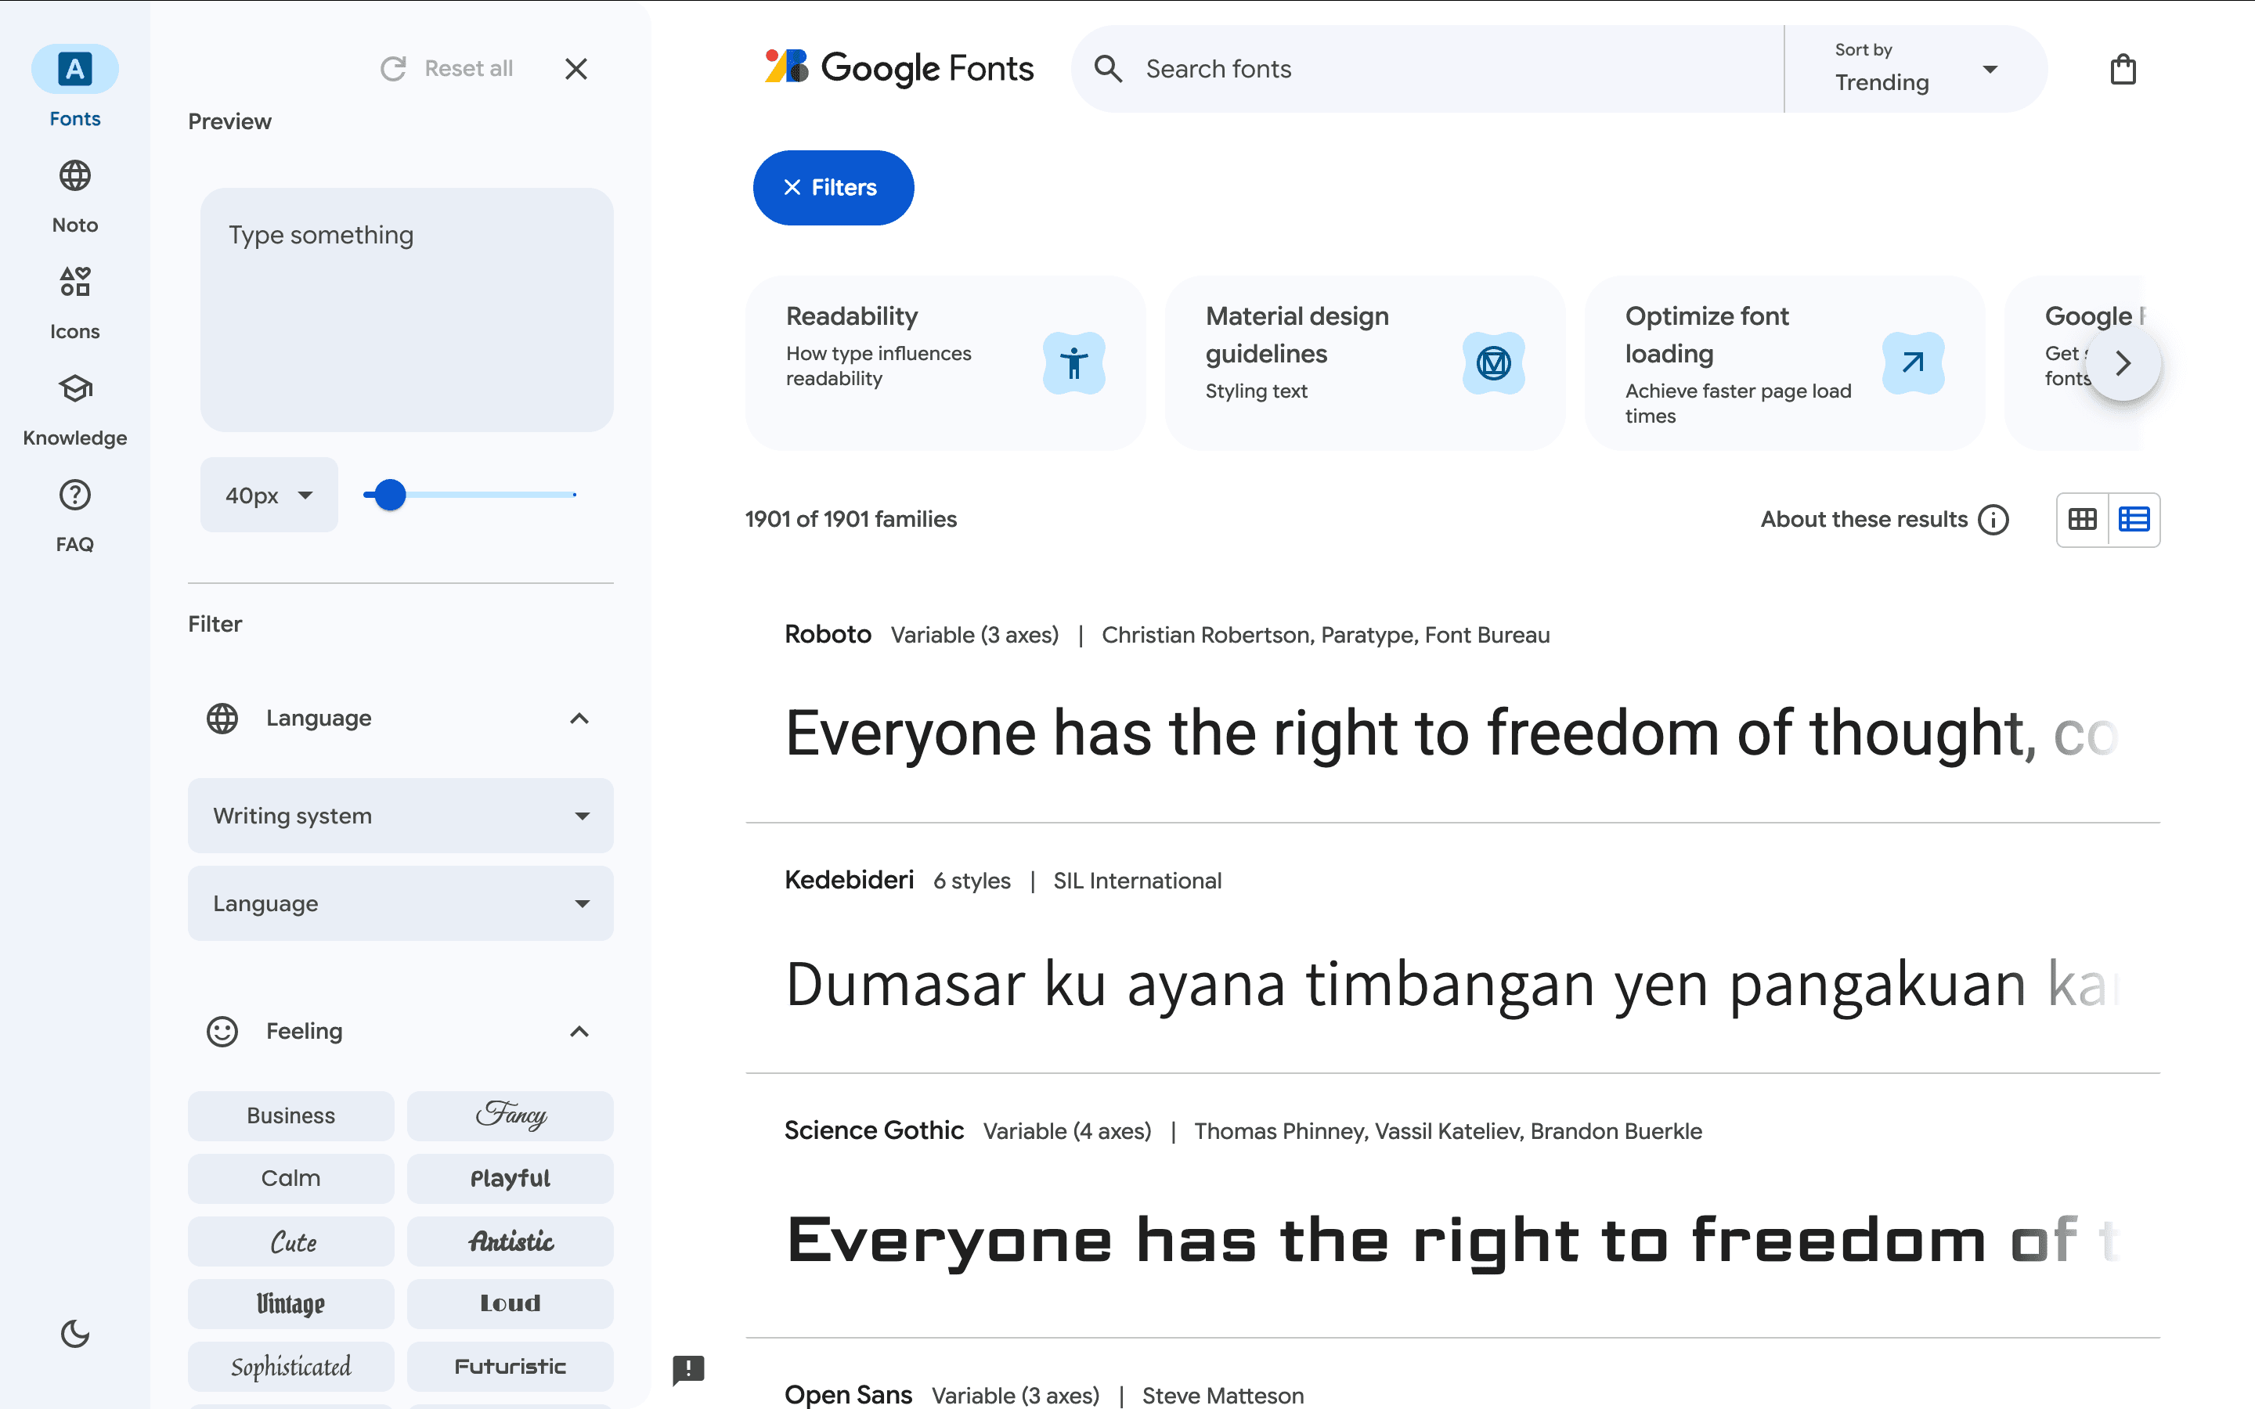Toggle the Fancy feeling chip
The image size is (2255, 1409).
(510, 1115)
